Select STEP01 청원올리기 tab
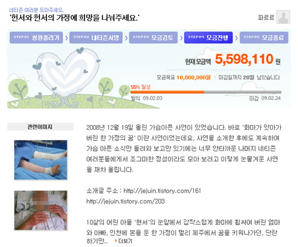Viewport: 298px width, 247px height. point(36,37)
